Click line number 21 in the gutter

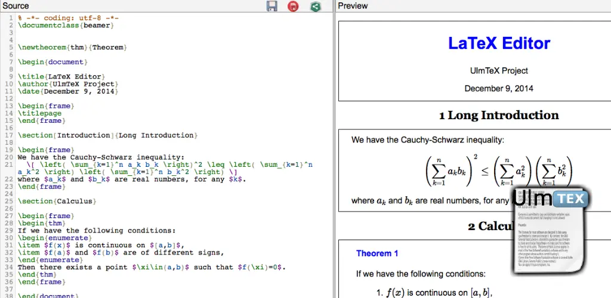[10, 164]
